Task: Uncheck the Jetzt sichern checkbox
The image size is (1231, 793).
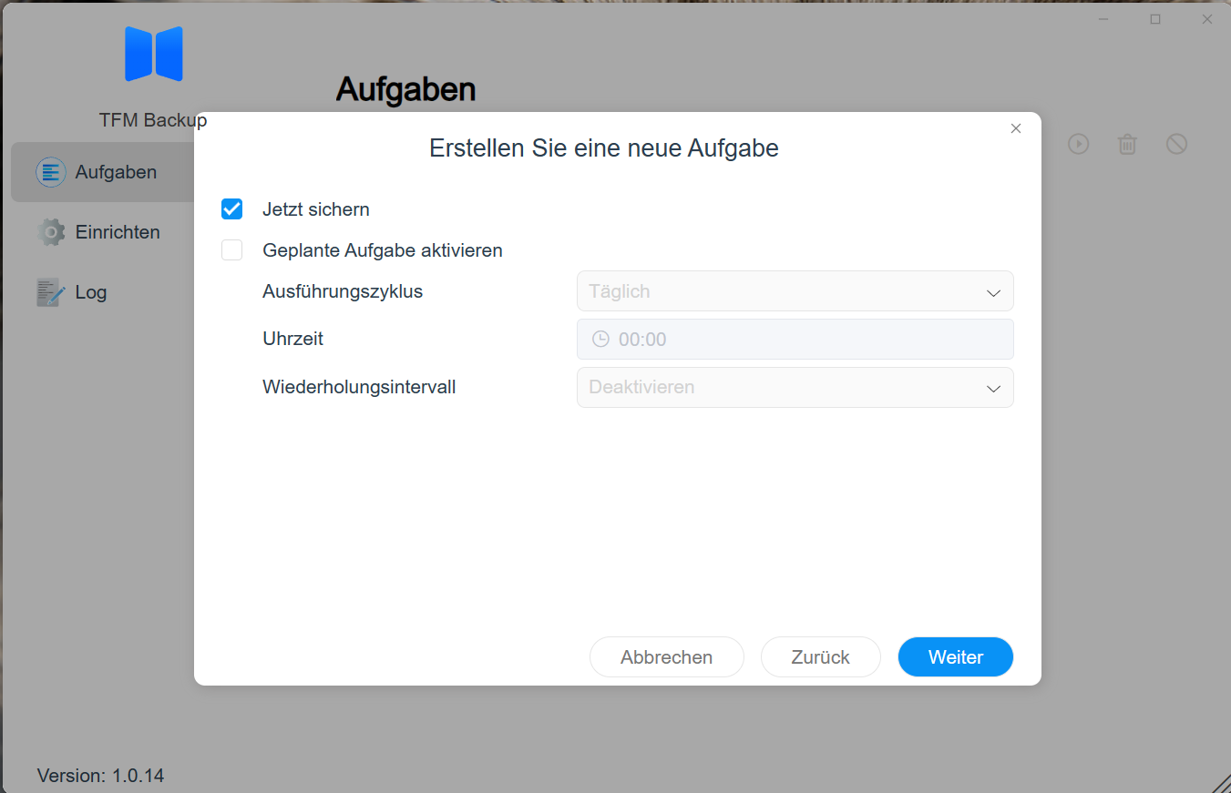Action: (232, 209)
